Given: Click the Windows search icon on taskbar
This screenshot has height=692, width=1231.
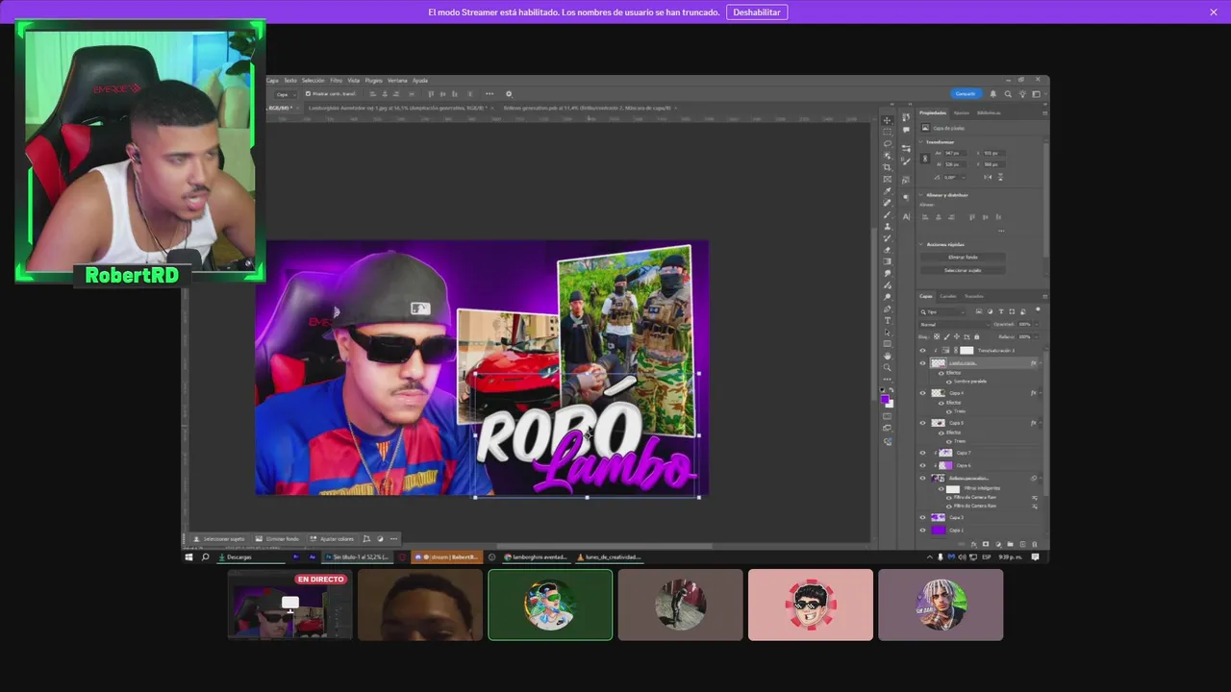Looking at the screenshot, I should coord(205,556).
